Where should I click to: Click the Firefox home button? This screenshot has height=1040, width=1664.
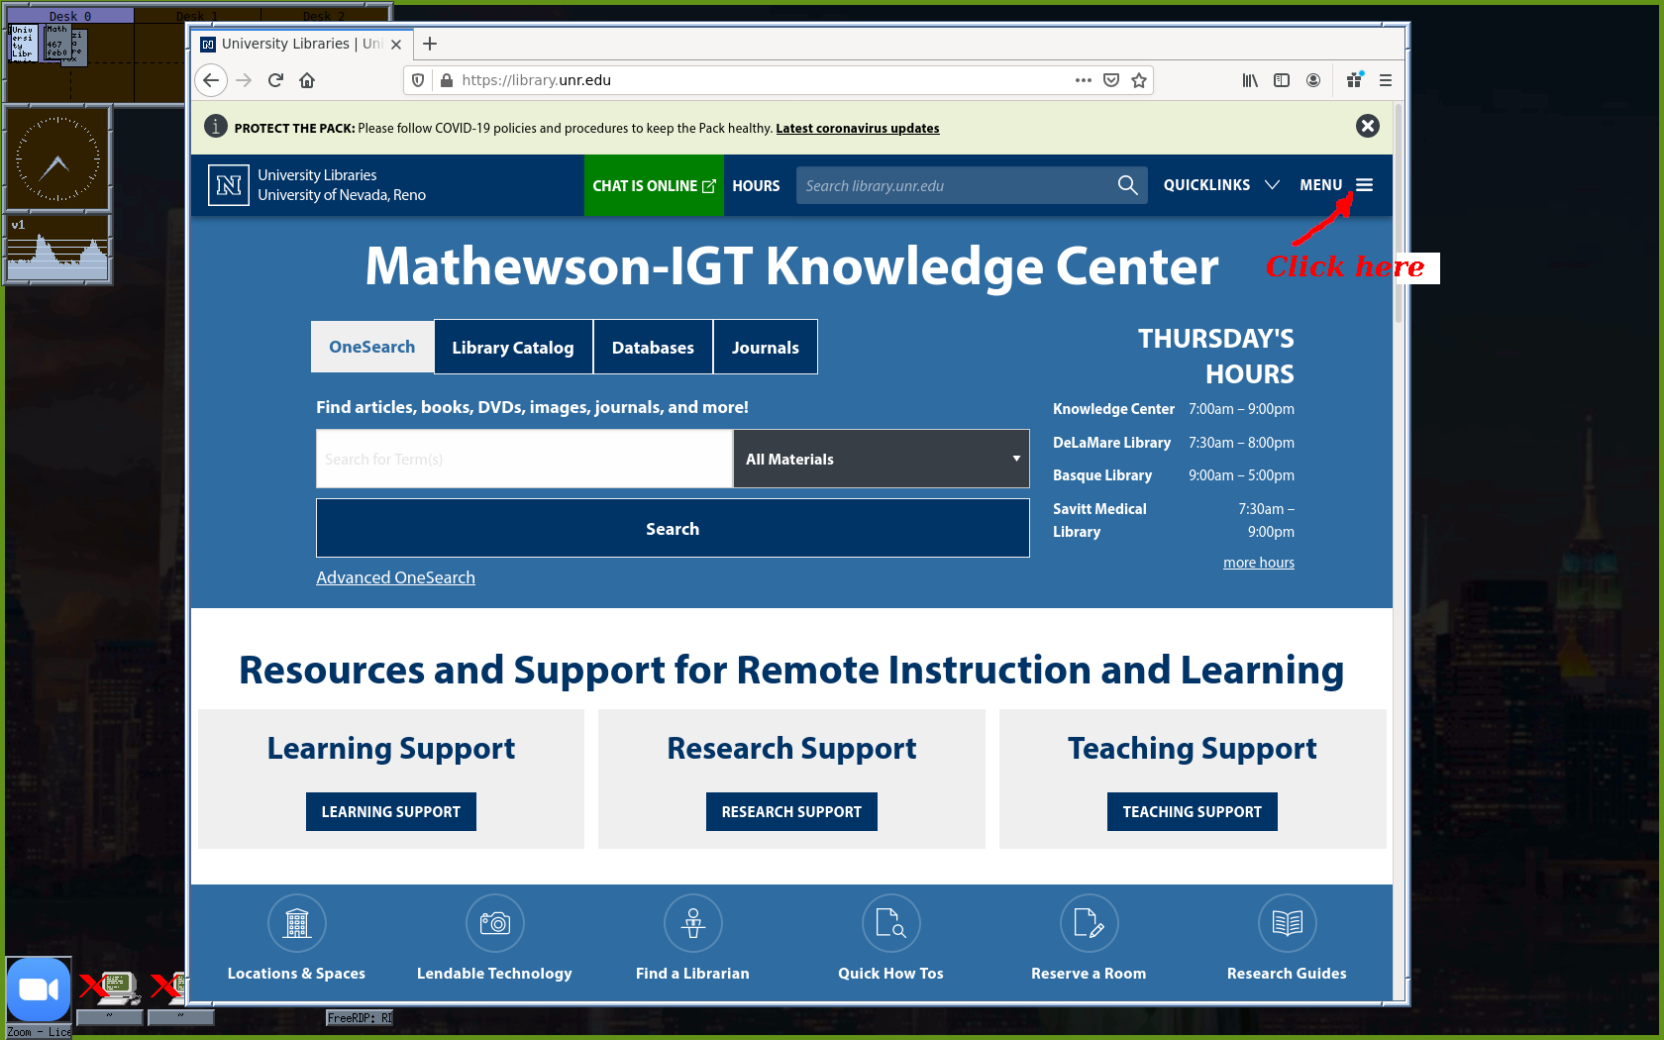point(307,80)
